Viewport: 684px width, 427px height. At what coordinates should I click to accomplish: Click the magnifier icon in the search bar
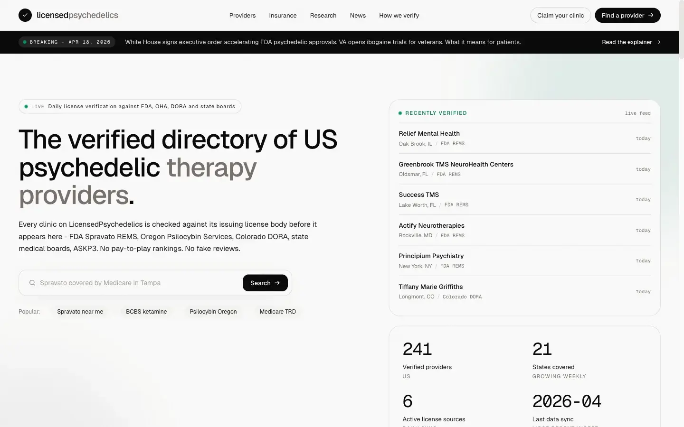point(32,283)
